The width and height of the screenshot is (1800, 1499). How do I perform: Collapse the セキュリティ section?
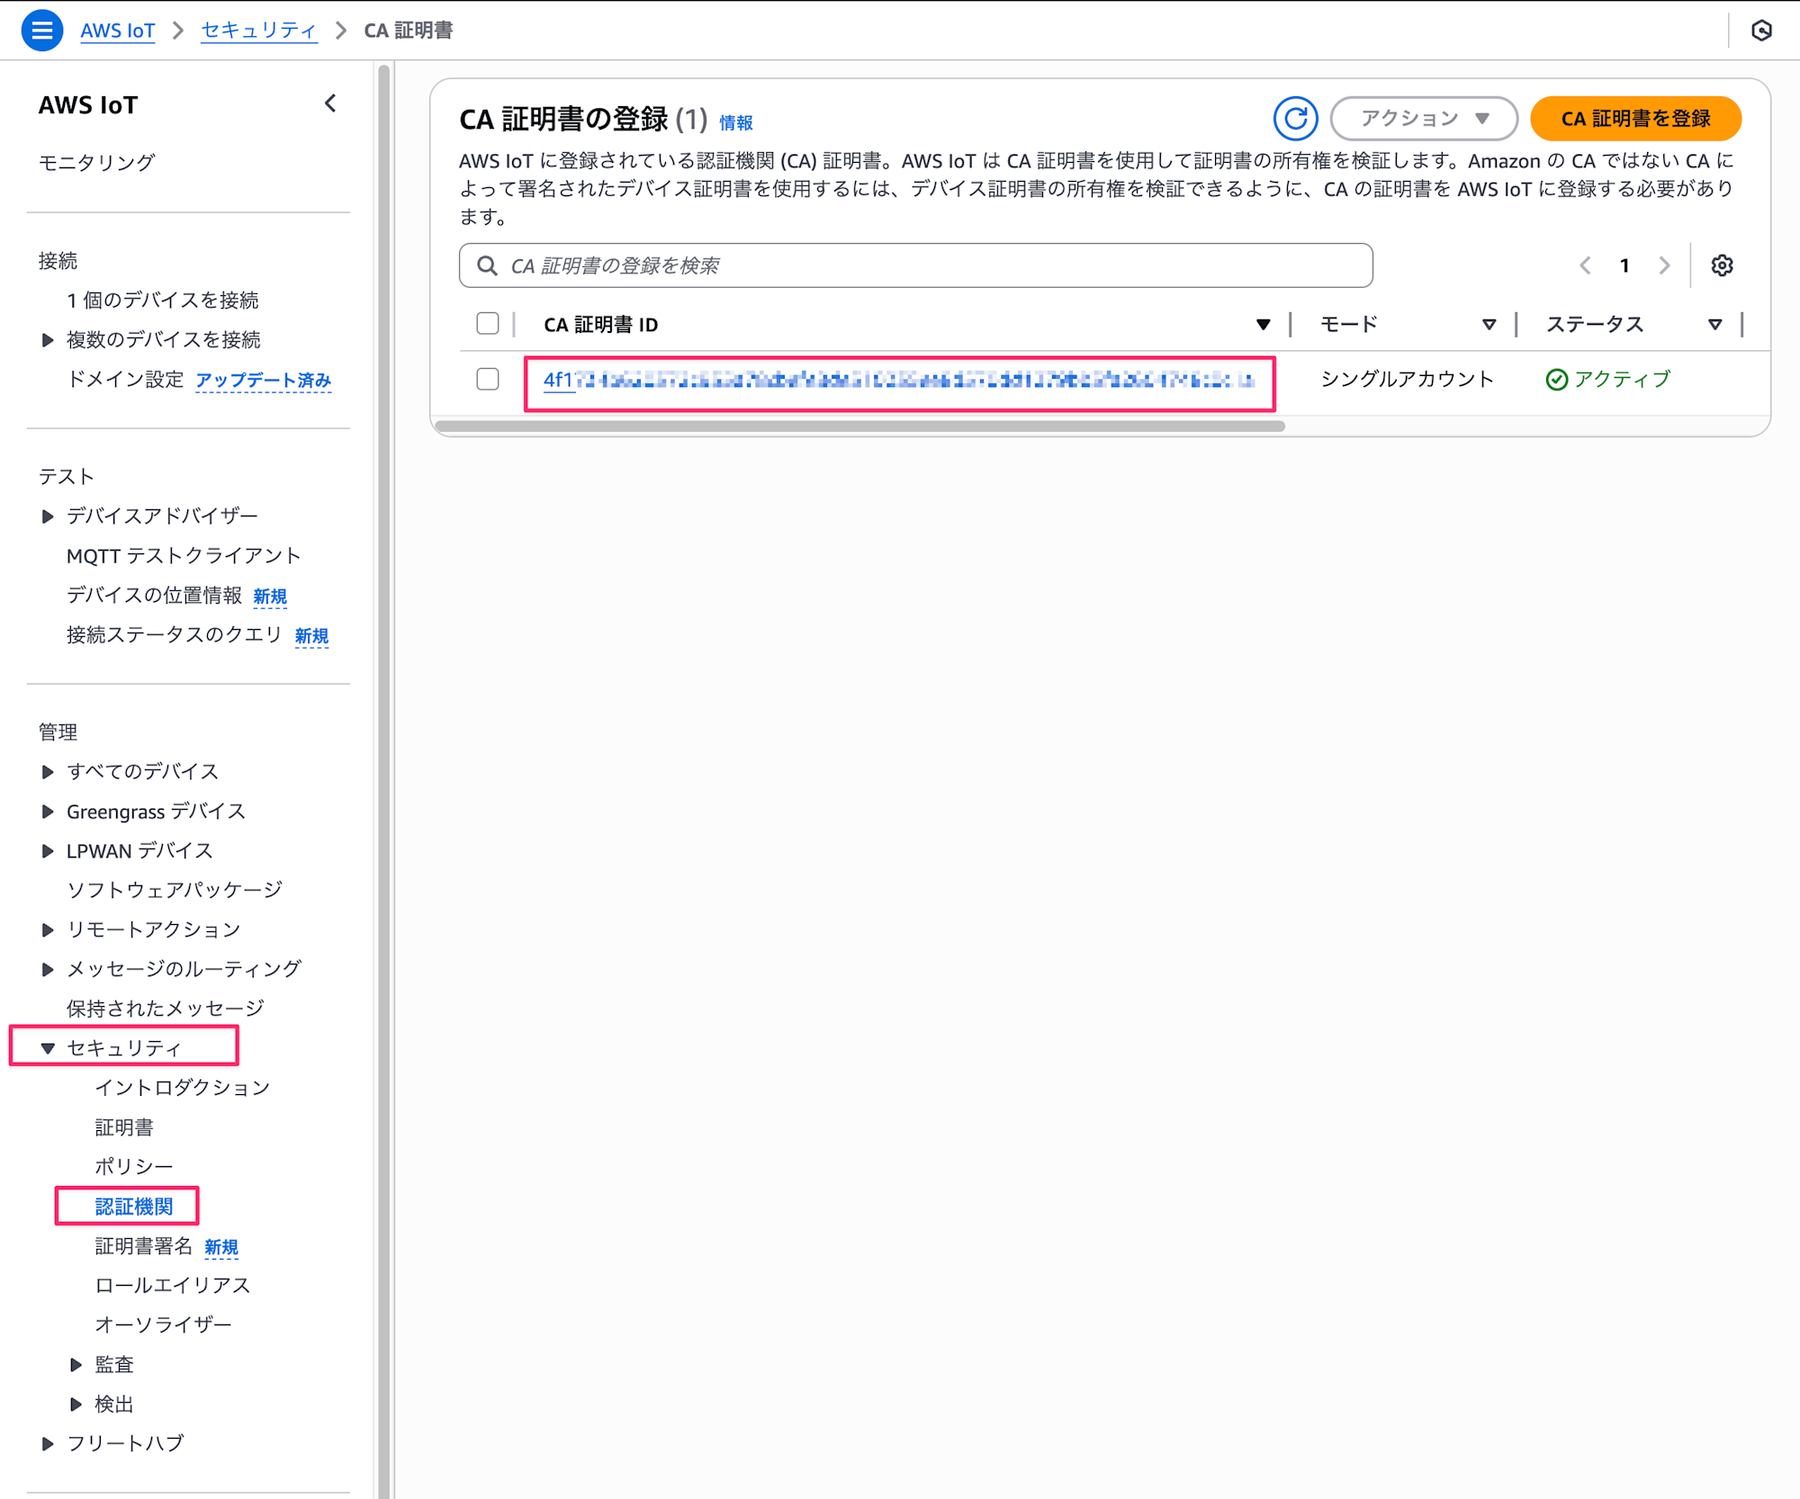click(48, 1048)
